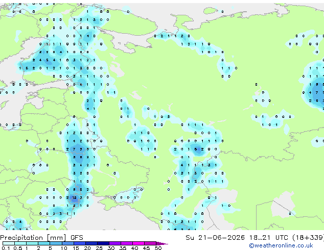Screen dimensions: 324x250
Task: Click the '0.5' legend scale label
Action: [17, 248]
